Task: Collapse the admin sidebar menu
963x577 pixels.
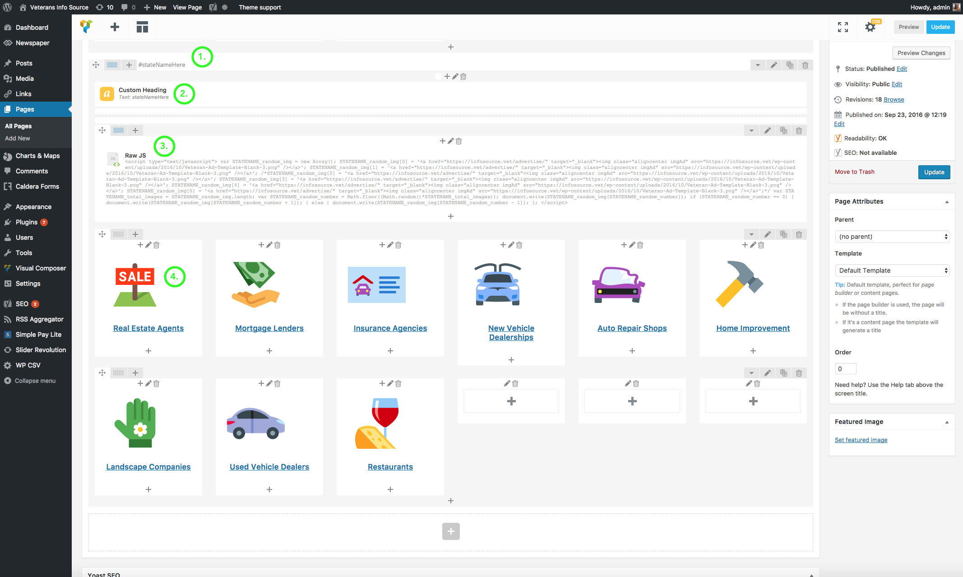Action: [30, 381]
